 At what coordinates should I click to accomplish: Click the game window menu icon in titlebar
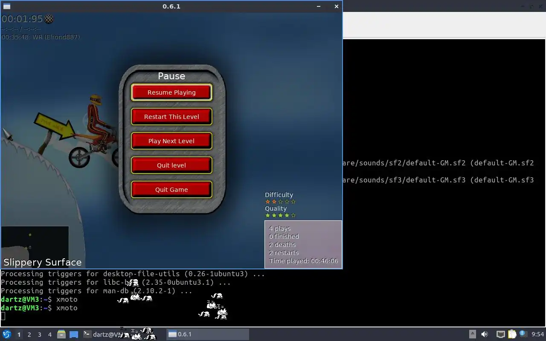6,6
